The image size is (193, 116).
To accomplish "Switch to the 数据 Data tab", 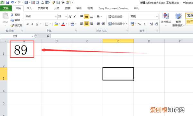I will point(68,8).
